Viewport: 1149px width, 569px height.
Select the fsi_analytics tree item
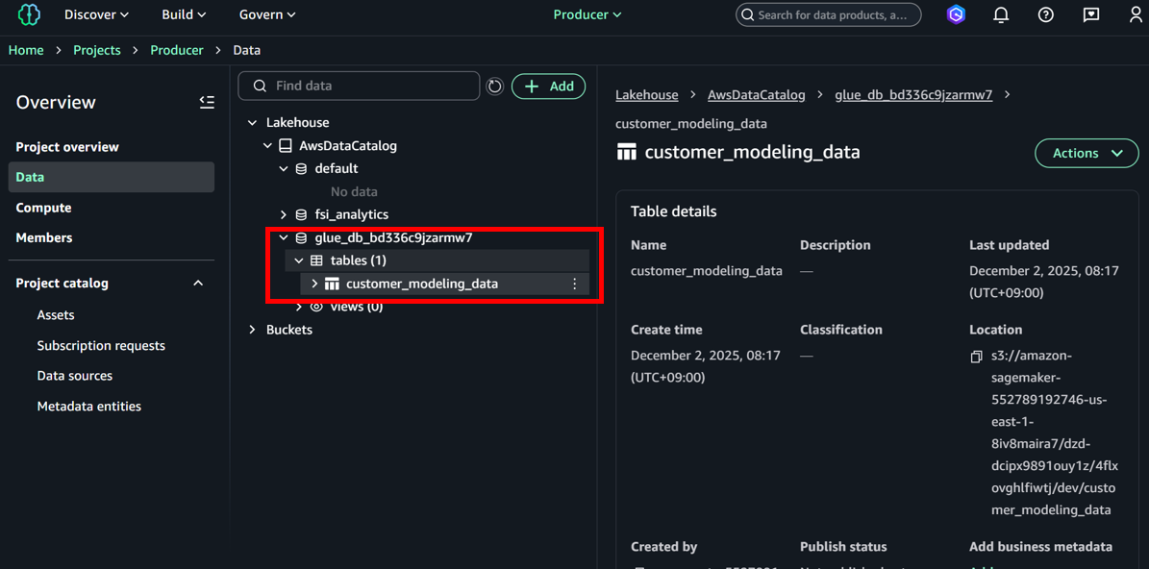coord(352,214)
